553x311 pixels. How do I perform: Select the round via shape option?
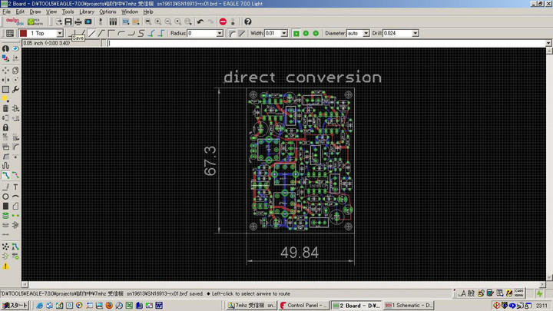pos(305,34)
